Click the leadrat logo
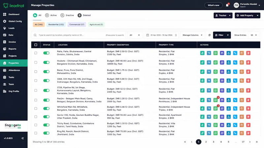 click(x=14, y=6)
